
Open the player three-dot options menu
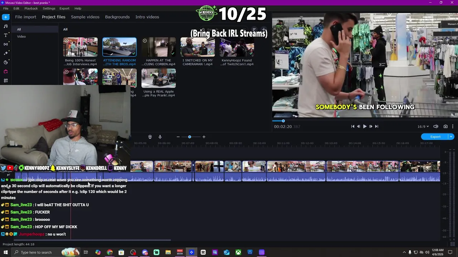tap(453, 126)
